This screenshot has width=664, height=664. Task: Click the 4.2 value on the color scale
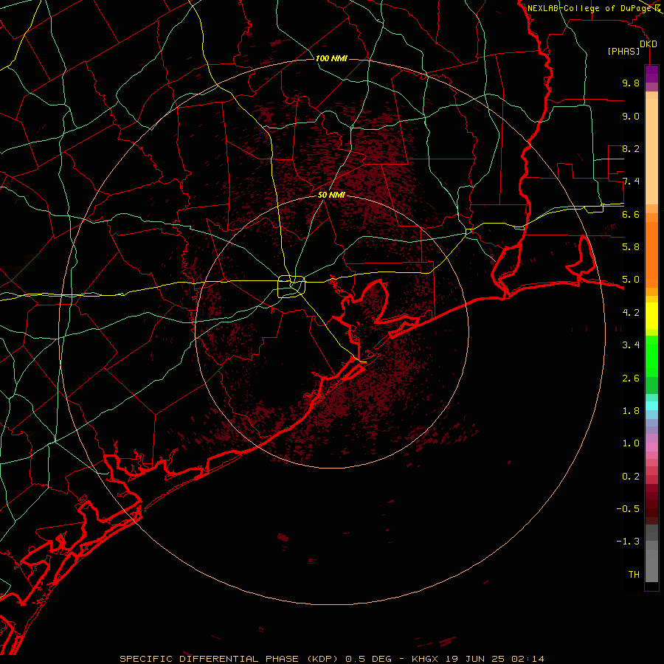631,313
